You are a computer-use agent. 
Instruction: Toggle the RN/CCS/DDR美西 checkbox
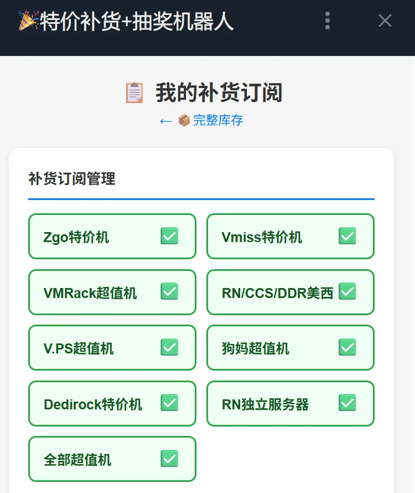point(347,291)
